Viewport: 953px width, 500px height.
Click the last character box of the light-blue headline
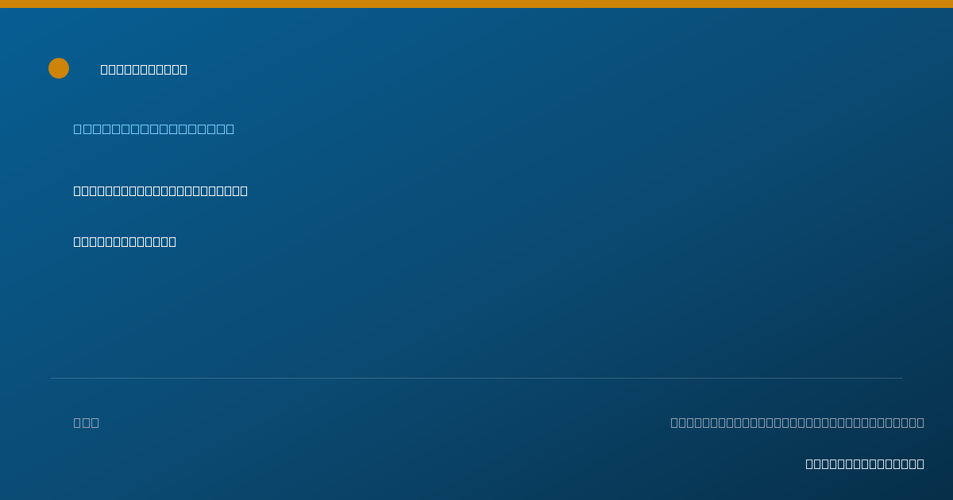230,129
